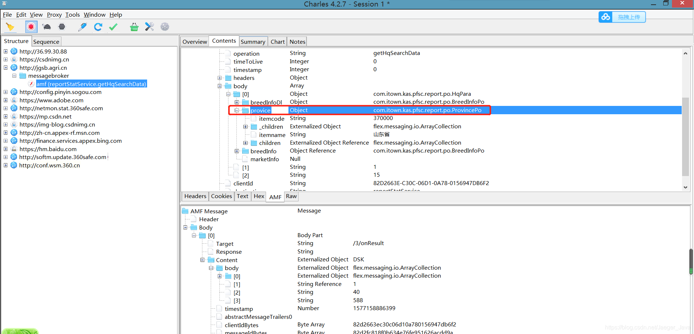Collapse the response Body node

(185, 227)
